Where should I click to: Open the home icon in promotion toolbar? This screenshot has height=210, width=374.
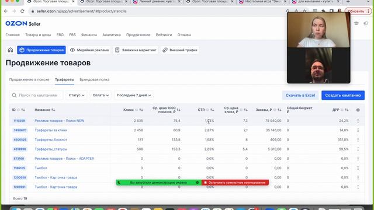(x=11, y=50)
